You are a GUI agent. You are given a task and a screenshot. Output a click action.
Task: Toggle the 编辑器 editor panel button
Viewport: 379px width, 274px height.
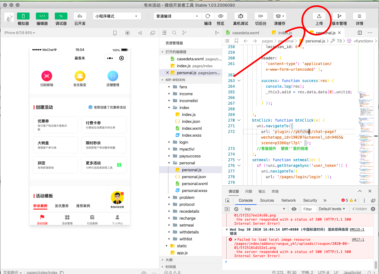(x=42, y=16)
